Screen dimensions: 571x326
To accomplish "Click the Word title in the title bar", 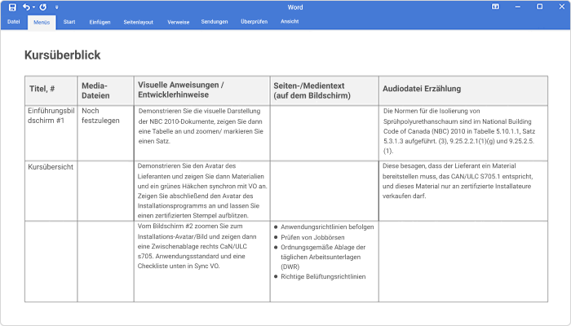I will (295, 7).
